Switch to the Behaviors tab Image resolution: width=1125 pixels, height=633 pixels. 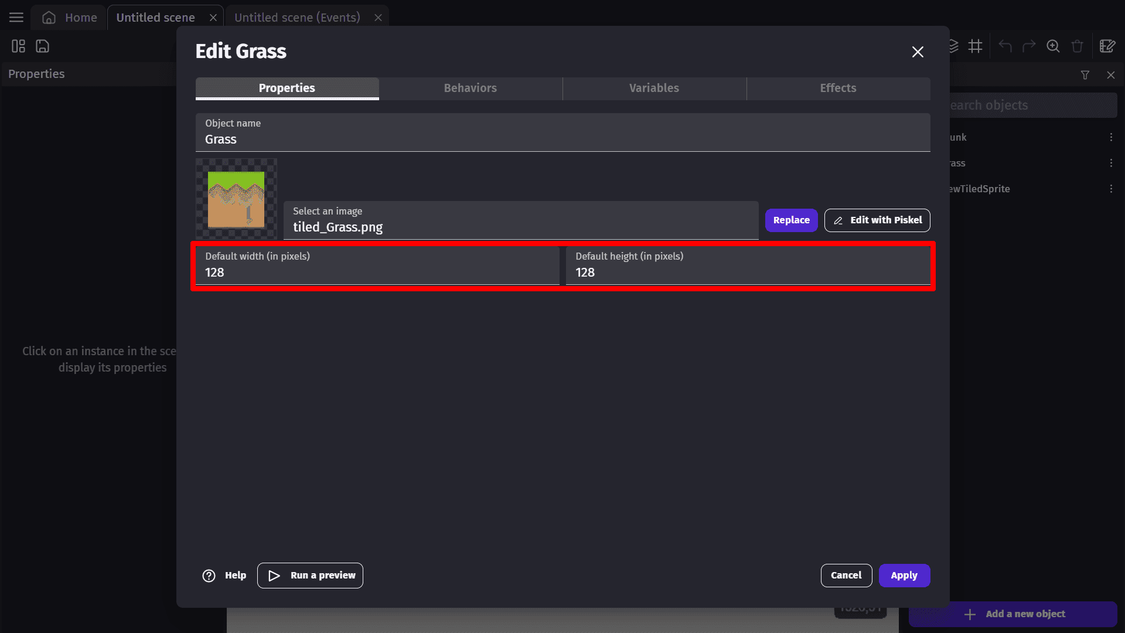[x=470, y=88]
